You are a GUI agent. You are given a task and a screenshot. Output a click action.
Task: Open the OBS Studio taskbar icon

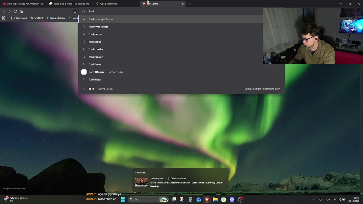(240, 199)
